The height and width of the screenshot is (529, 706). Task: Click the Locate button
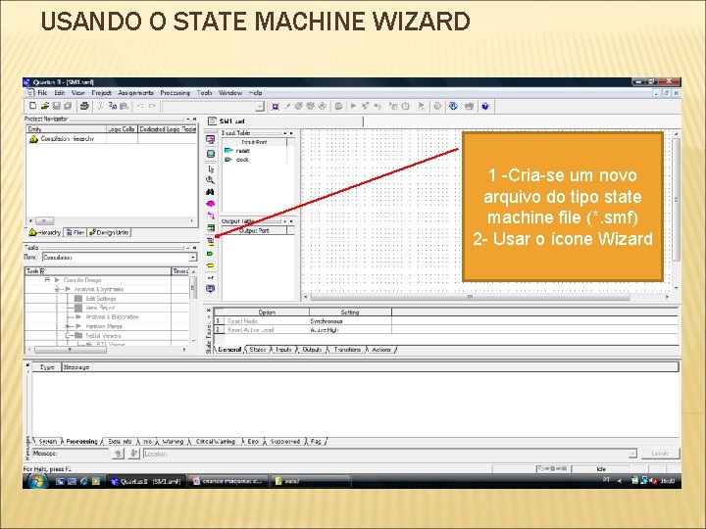tap(660, 454)
